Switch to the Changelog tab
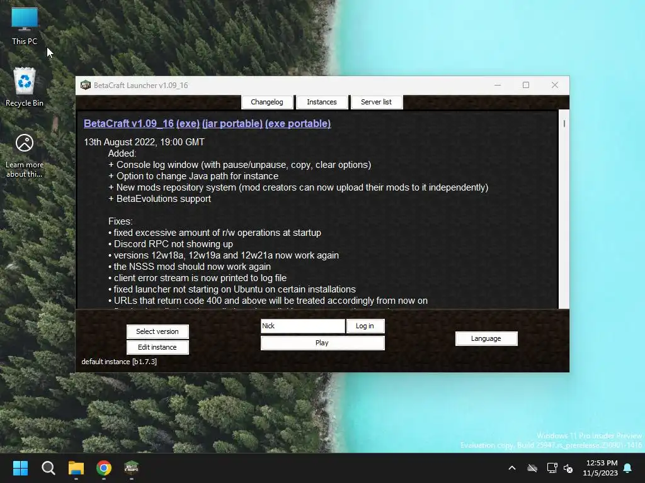Viewport: 645px width, 483px height. [x=267, y=102]
